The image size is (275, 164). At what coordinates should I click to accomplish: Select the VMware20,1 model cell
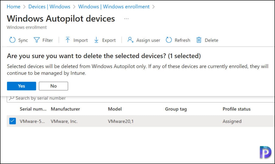[x=121, y=121]
